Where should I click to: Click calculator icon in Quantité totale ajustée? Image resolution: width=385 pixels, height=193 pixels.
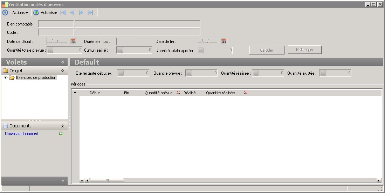click(x=201, y=50)
